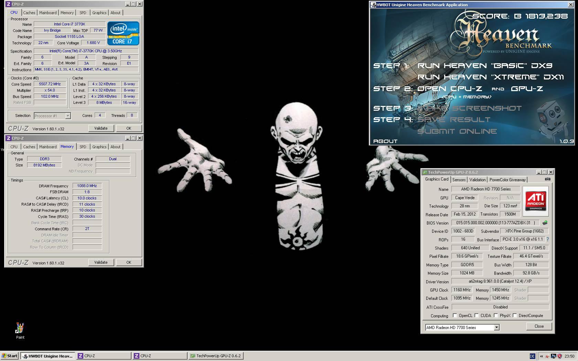Enable the CUDA checkbox
The image size is (578, 361).
tap(477, 315)
